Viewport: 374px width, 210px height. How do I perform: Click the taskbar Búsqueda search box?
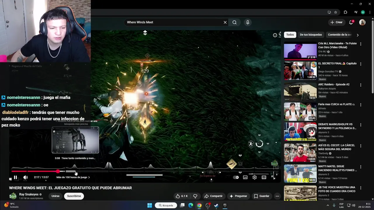[166, 205]
